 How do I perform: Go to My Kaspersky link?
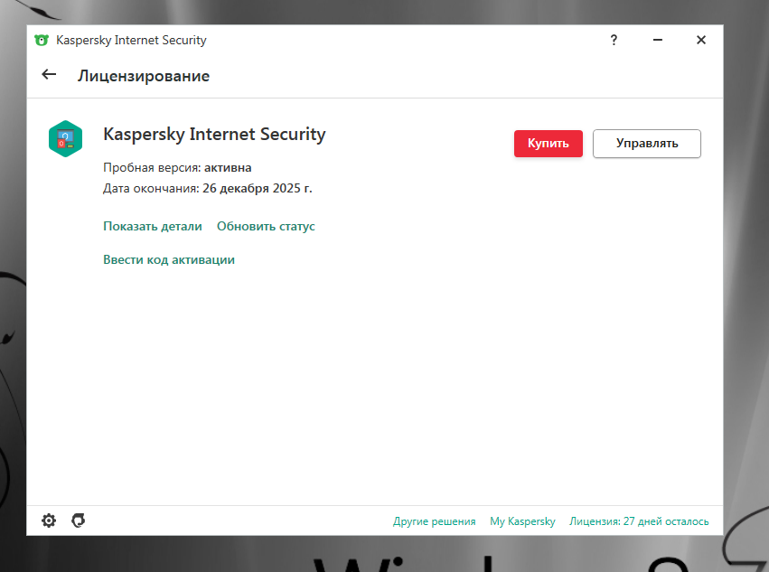coord(522,521)
